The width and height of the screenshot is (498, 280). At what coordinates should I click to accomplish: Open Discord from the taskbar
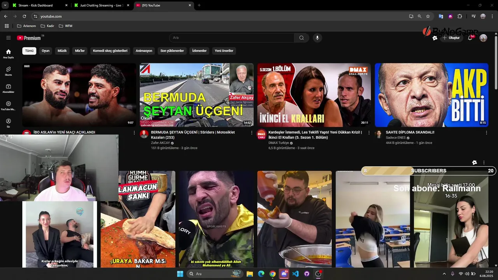(284, 274)
